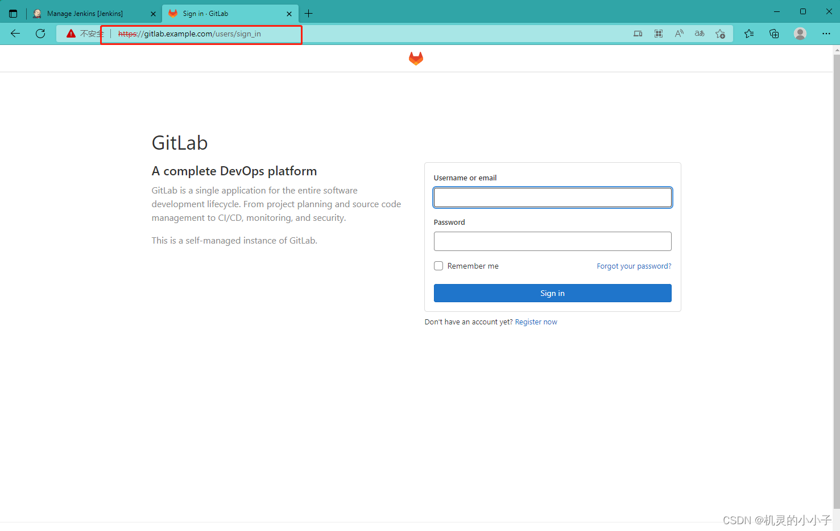Open the Read Aloud icon
The height and width of the screenshot is (531, 840).
679,34
